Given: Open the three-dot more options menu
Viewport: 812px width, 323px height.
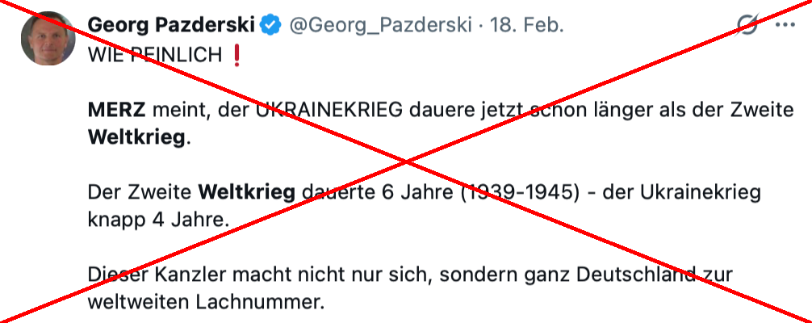Looking at the screenshot, I should 785,25.
